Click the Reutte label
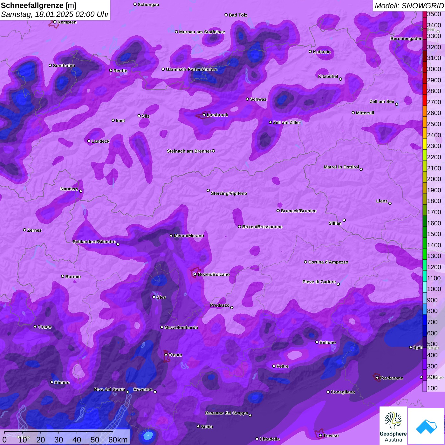 pyautogui.click(x=120, y=71)
